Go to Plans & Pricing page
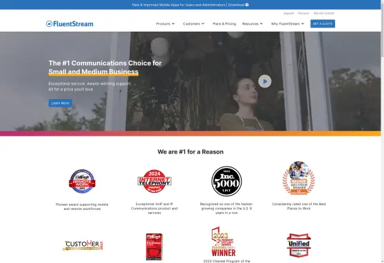 point(224,24)
